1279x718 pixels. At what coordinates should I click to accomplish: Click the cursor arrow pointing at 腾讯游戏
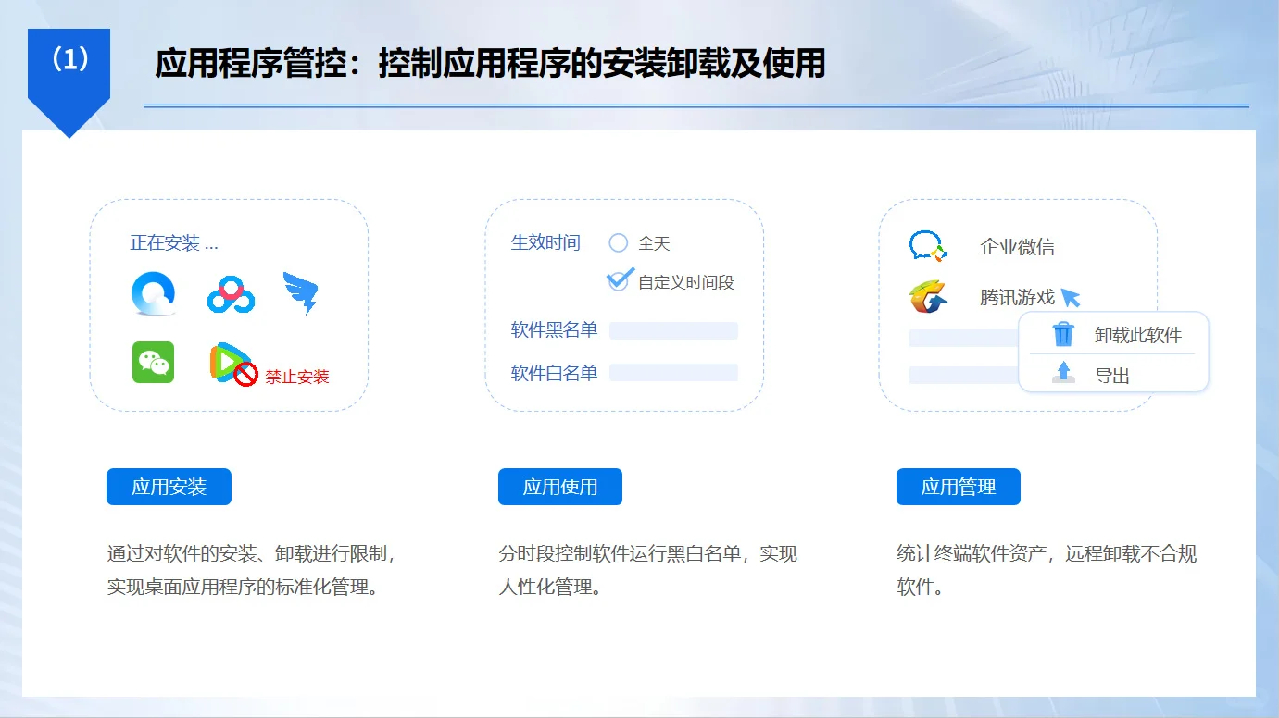pyautogui.click(x=1072, y=299)
